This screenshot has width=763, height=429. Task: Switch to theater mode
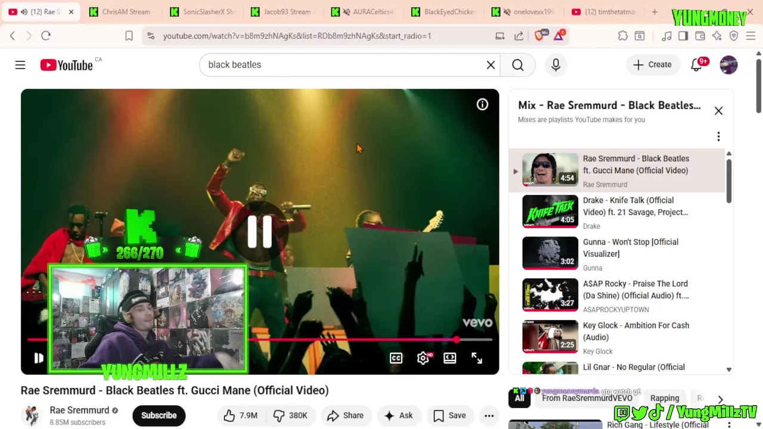click(450, 358)
